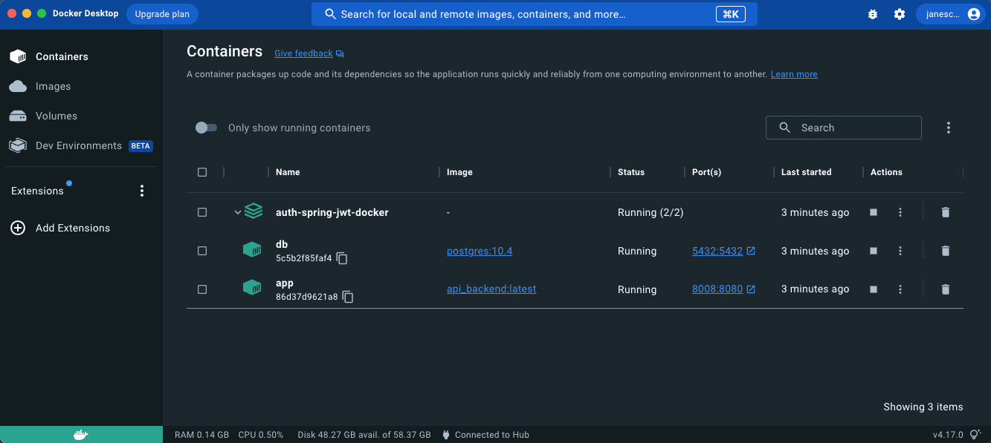Open the postgres:10.4 image link
The image size is (991, 443).
click(x=479, y=251)
